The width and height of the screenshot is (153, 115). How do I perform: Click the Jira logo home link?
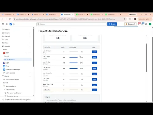12,24
